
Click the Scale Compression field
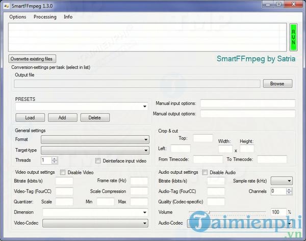point(139,191)
